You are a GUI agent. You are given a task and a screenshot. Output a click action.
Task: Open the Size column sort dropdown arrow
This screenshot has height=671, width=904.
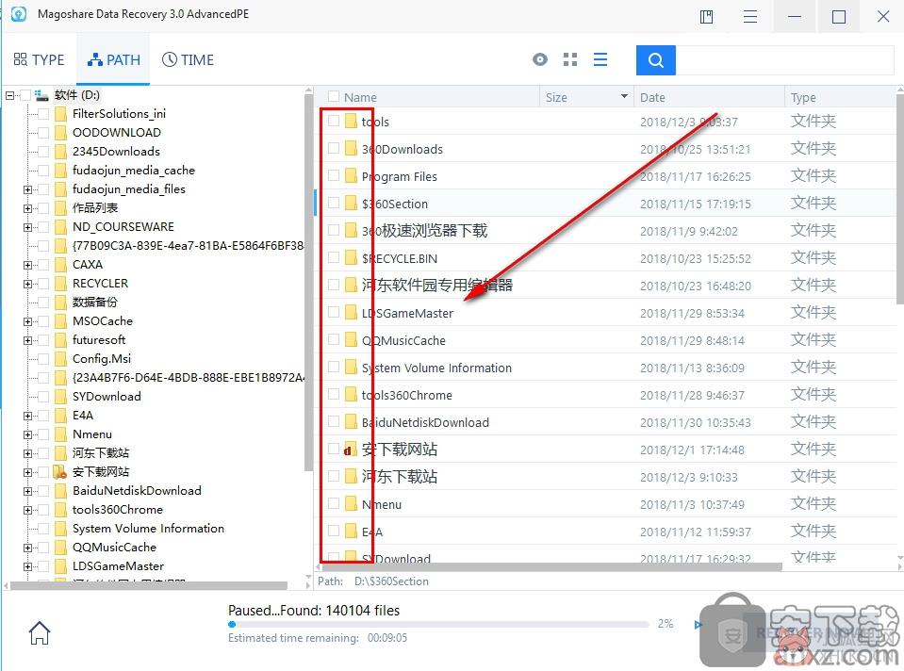click(624, 96)
